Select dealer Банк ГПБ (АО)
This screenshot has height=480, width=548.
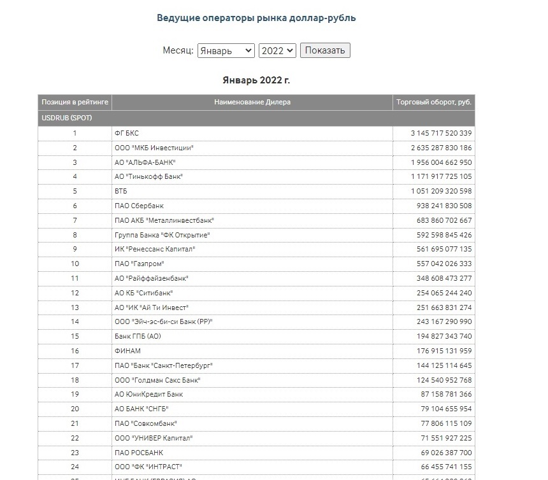(x=138, y=337)
